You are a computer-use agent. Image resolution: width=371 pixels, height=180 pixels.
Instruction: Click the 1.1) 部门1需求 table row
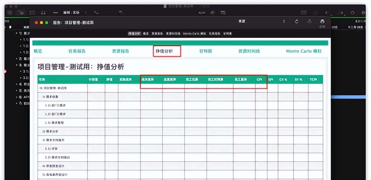180,105
